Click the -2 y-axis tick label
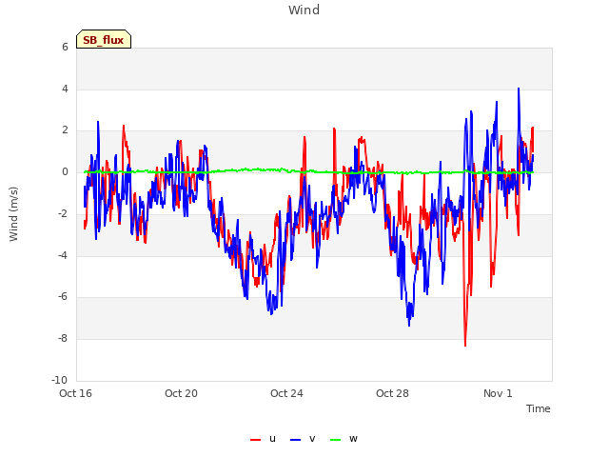This screenshot has height=457, width=609. coord(63,213)
